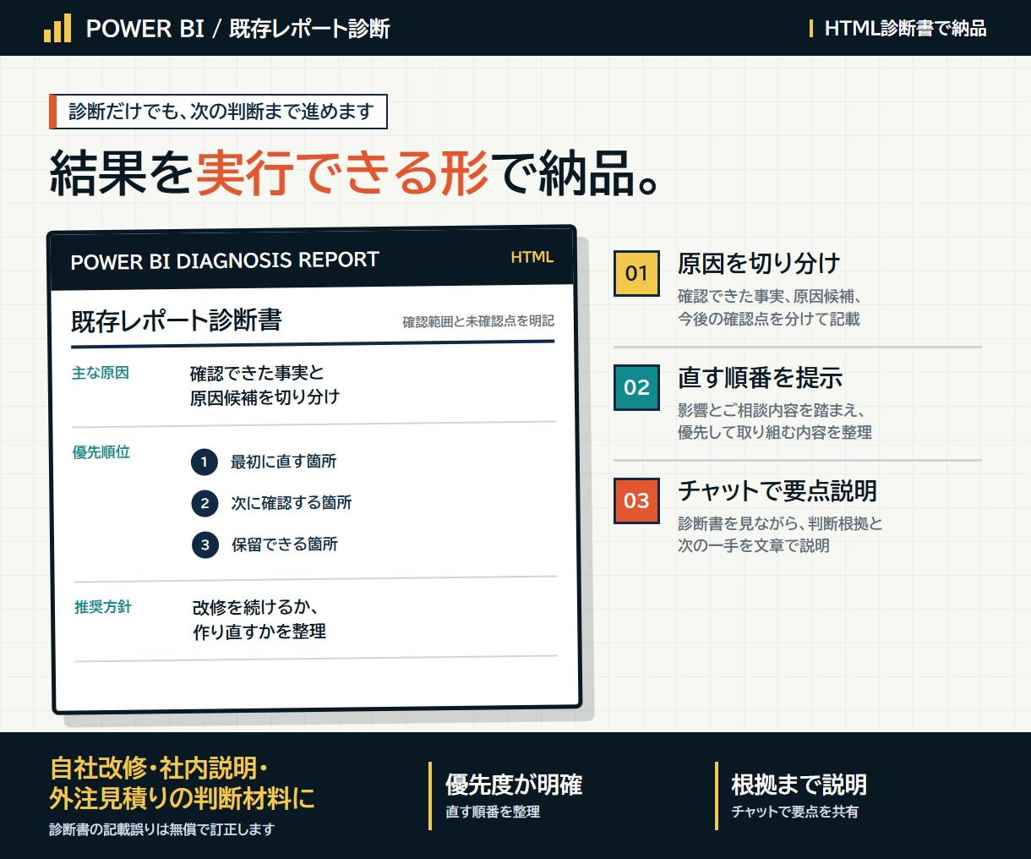
Task: Click the 主な原因 label
Action: pyautogui.click(x=101, y=373)
